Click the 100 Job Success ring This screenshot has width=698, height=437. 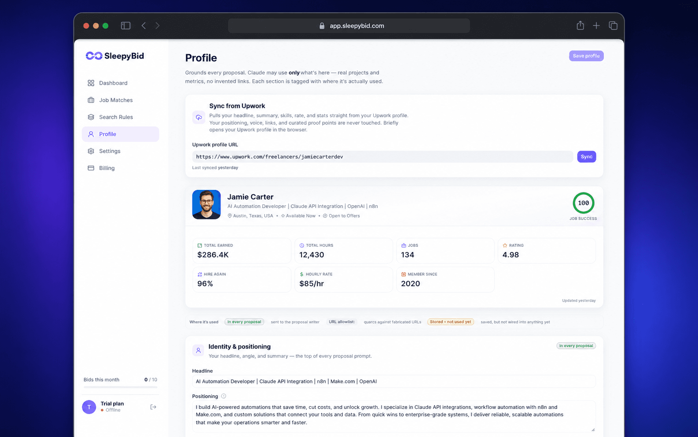[583, 203]
